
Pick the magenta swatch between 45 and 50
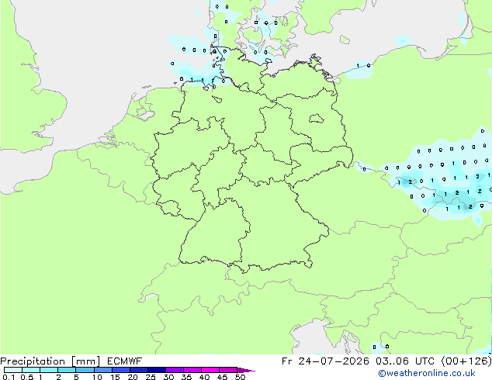point(228,370)
